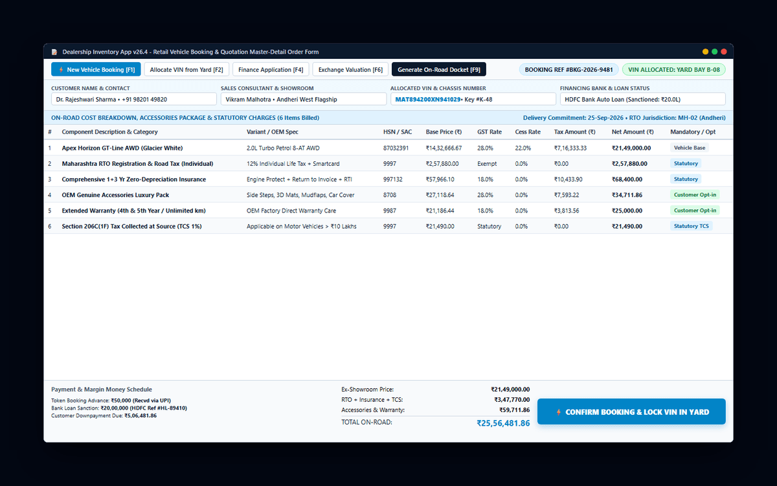
Task: Sort by GST Rate column header
Action: [490, 132]
